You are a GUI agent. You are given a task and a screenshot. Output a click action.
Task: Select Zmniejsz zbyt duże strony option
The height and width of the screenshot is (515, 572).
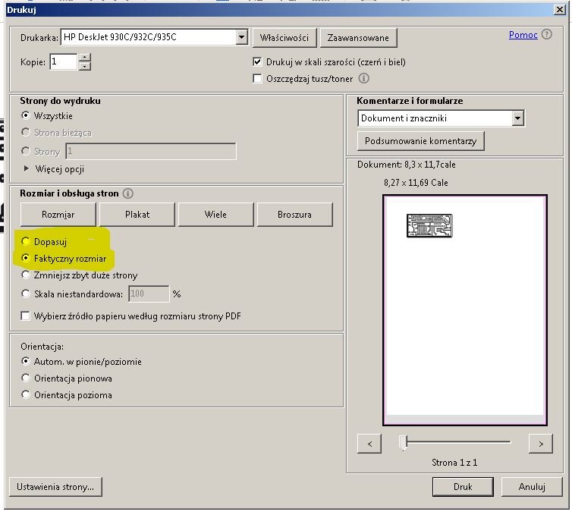point(26,275)
